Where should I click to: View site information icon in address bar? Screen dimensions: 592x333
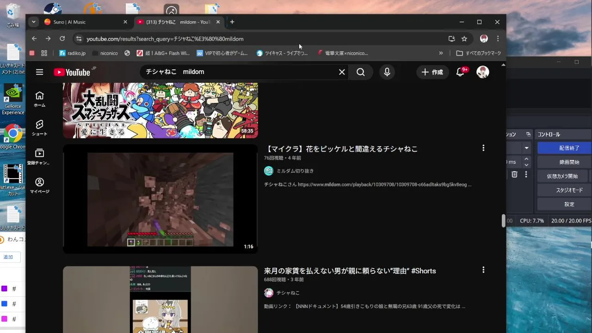[79, 39]
